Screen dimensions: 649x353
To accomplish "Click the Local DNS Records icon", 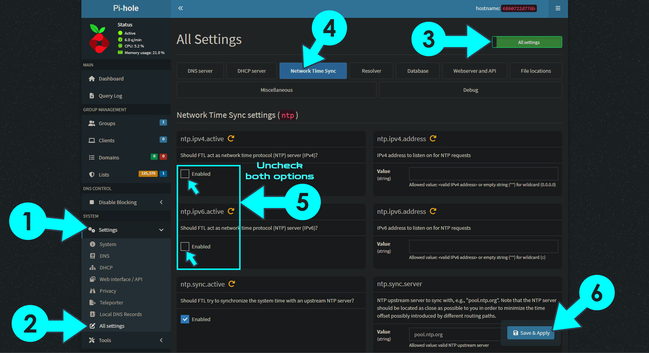I will coord(93,314).
